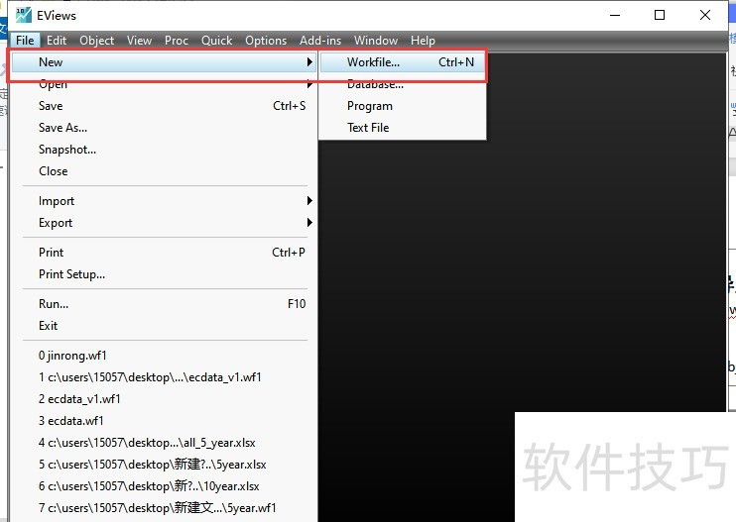This screenshot has height=522, width=736.
Task: Select Text File in the New submenu
Action: (x=403, y=128)
